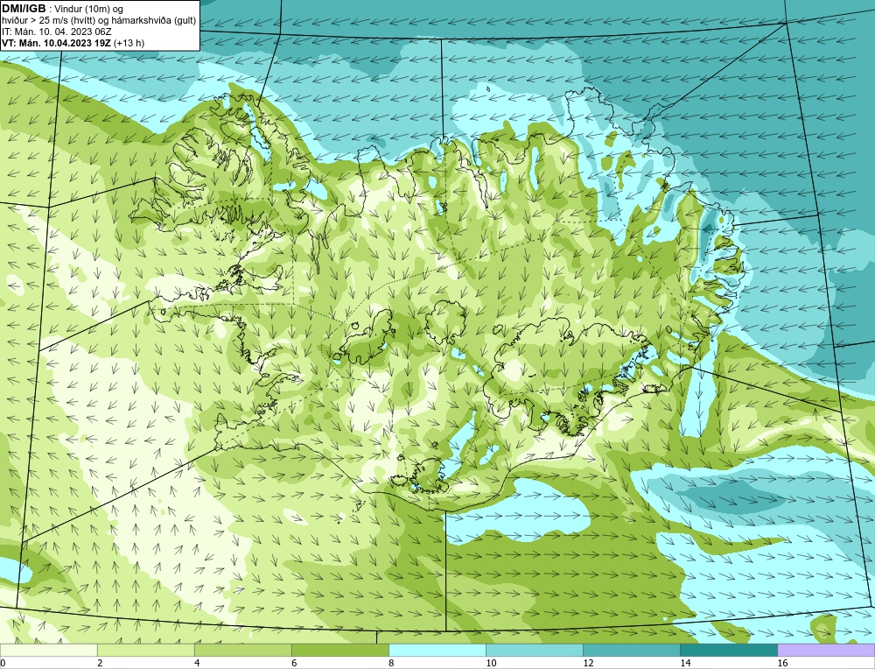Click the 'IT: Mán. 10. 04. 2023 06Z' line
Viewport: 875px width, 669px height.
(x=56, y=32)
